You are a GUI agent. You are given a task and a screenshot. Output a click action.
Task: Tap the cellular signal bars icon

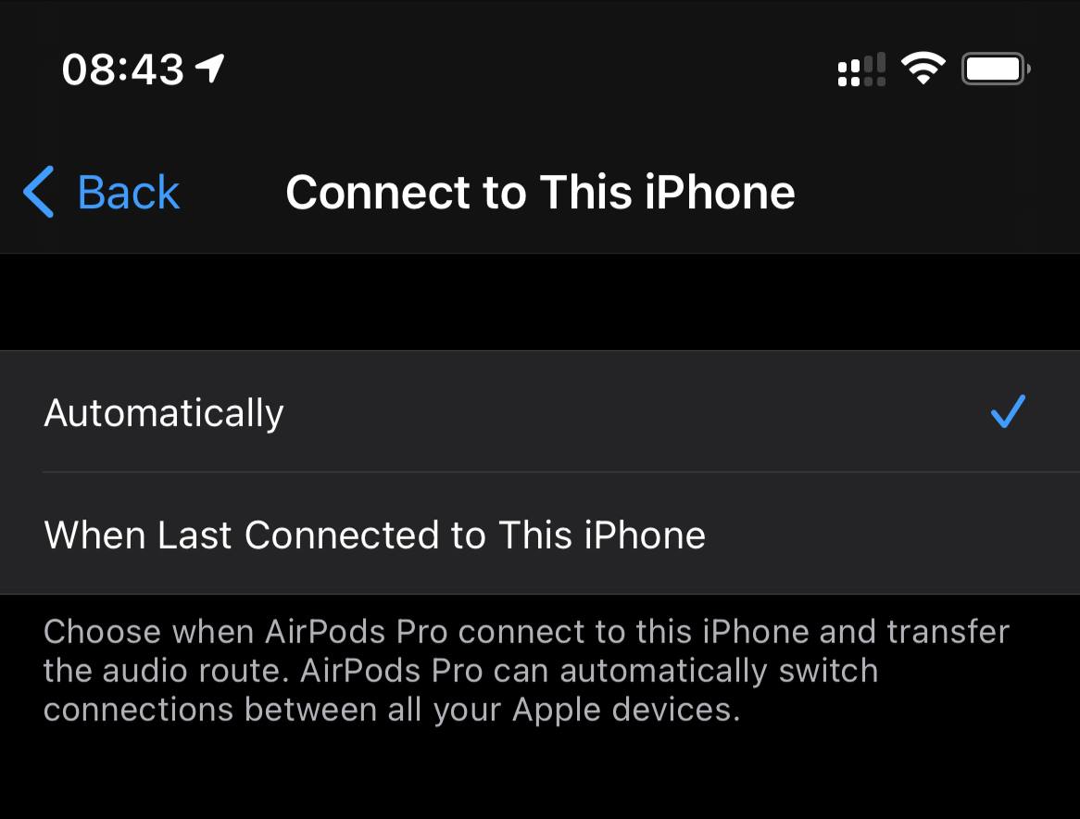(861, 69)
